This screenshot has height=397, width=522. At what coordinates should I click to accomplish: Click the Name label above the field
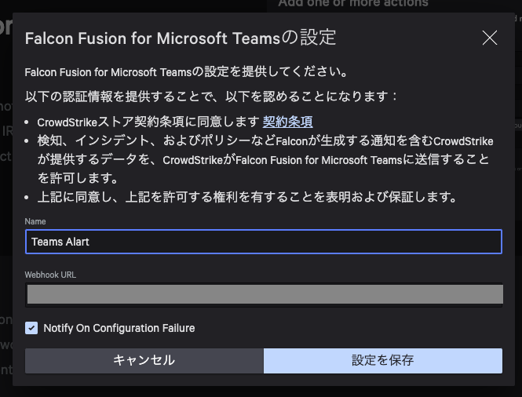(35, 221)
